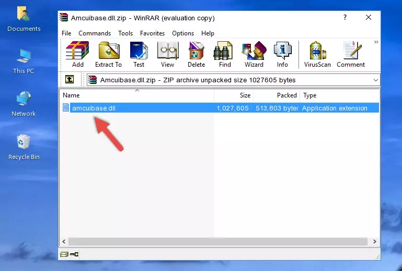Screen dimensions: 402x271
Task: Click the horizontal scrollbar right arrow
Action: click(375, 241)
